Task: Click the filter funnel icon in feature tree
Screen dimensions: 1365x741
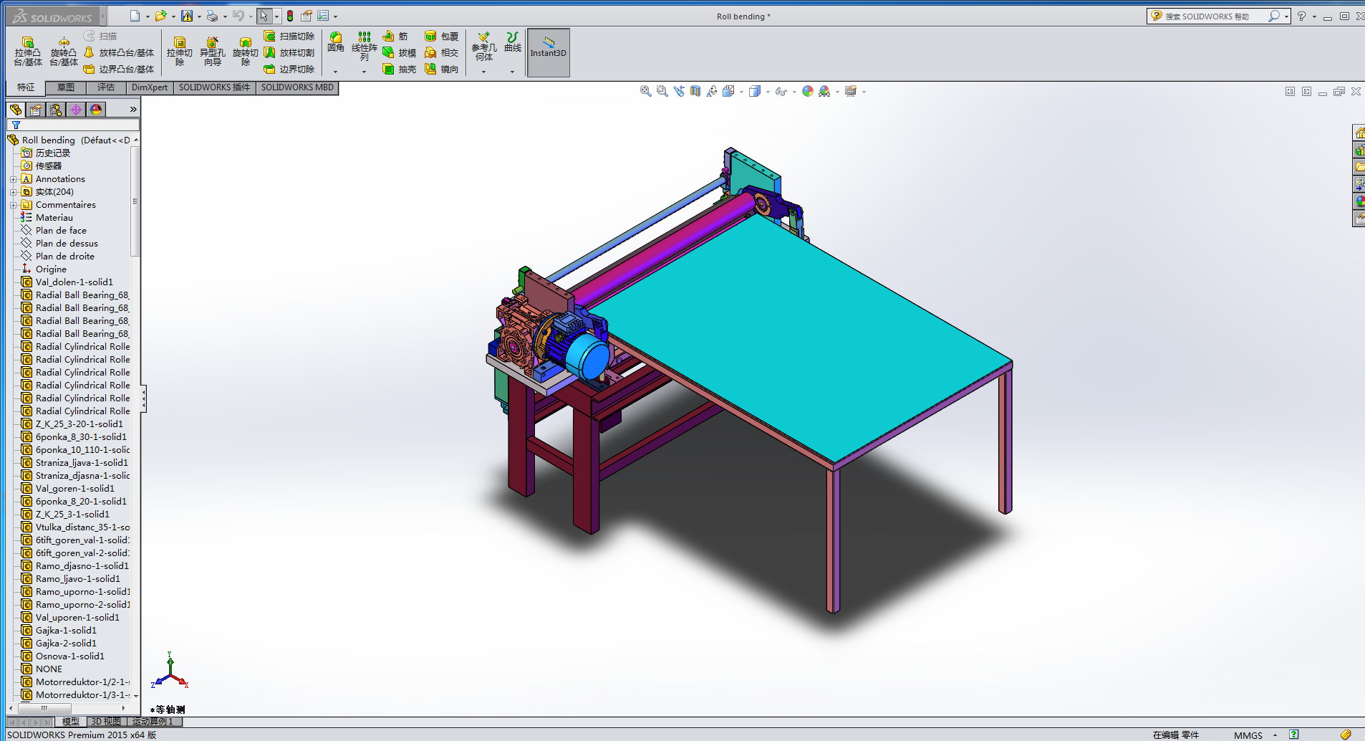Action: 16,125
